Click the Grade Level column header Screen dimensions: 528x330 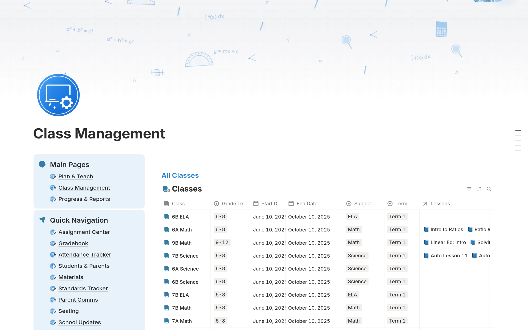pos(234,204)
